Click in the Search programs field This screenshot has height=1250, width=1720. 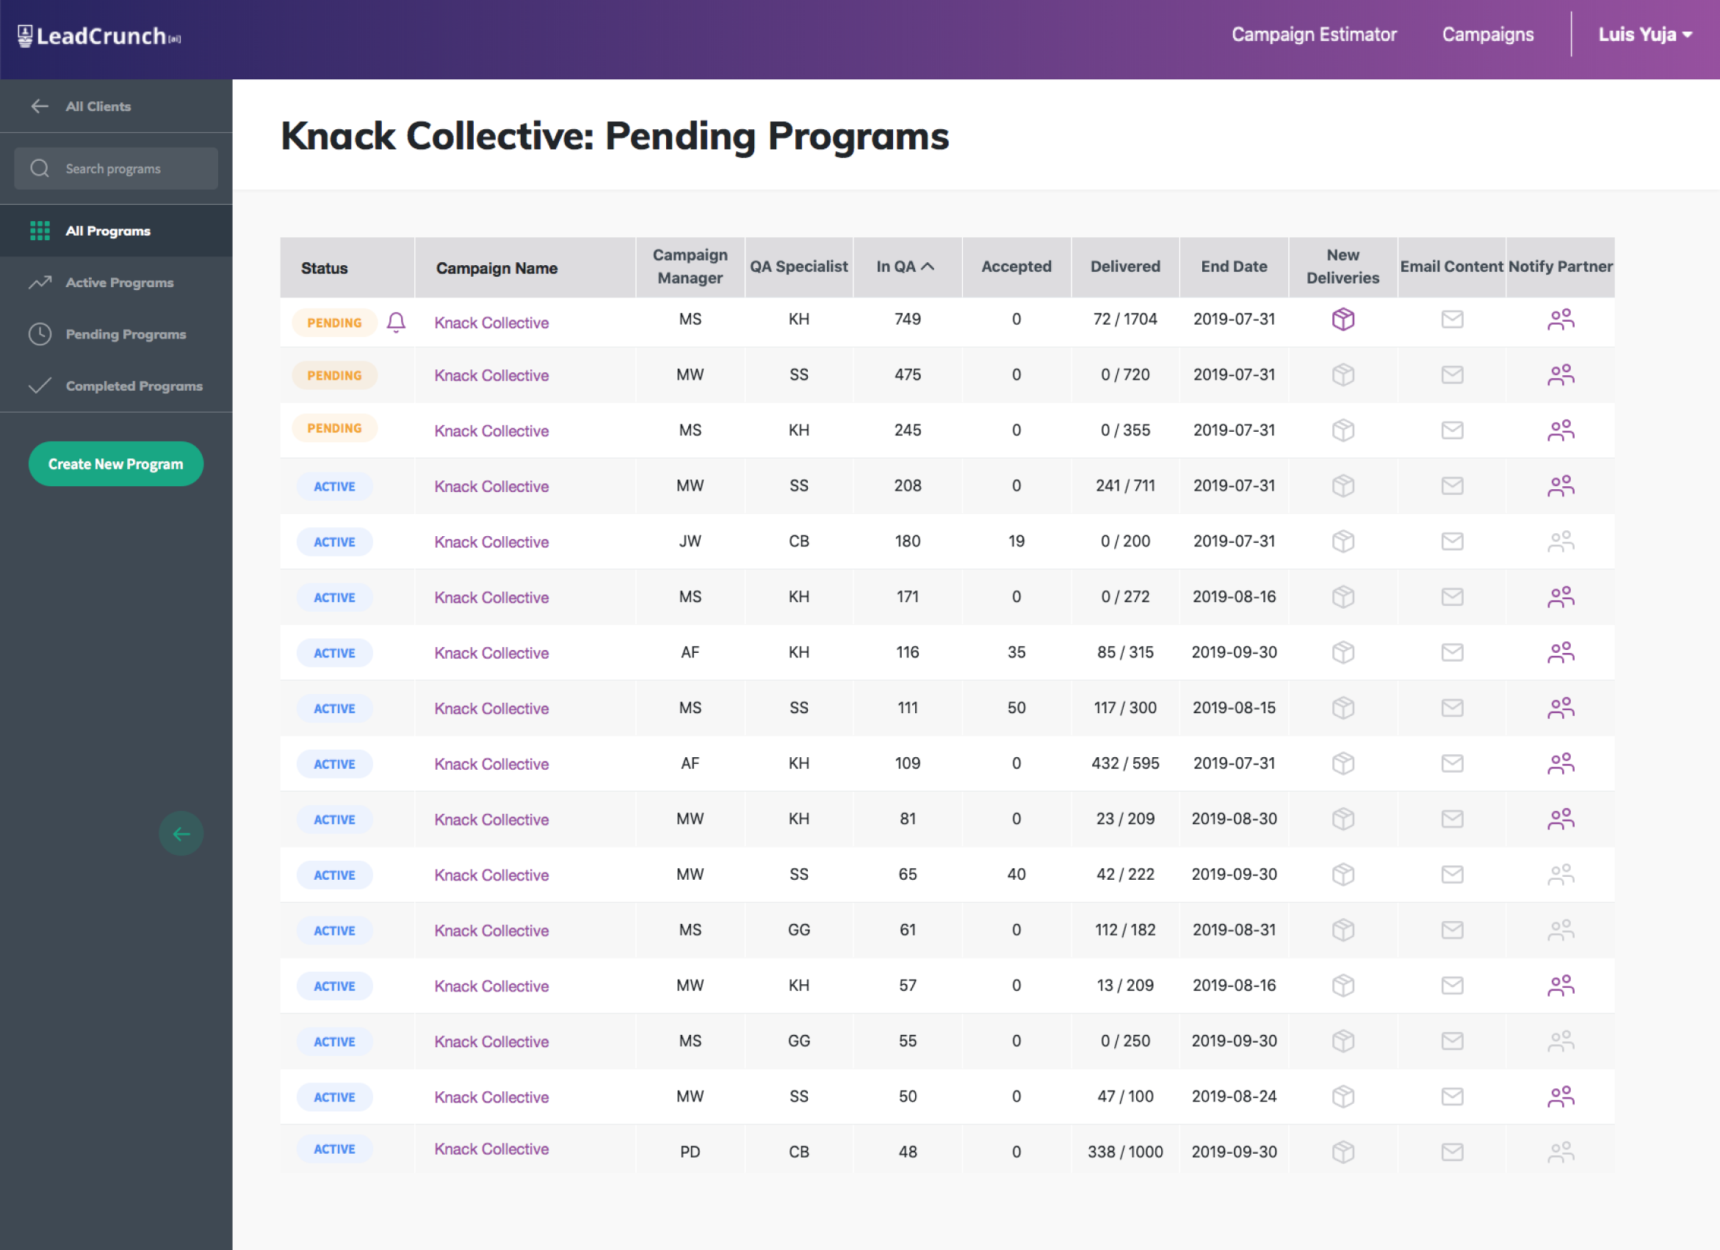[116, 168]
